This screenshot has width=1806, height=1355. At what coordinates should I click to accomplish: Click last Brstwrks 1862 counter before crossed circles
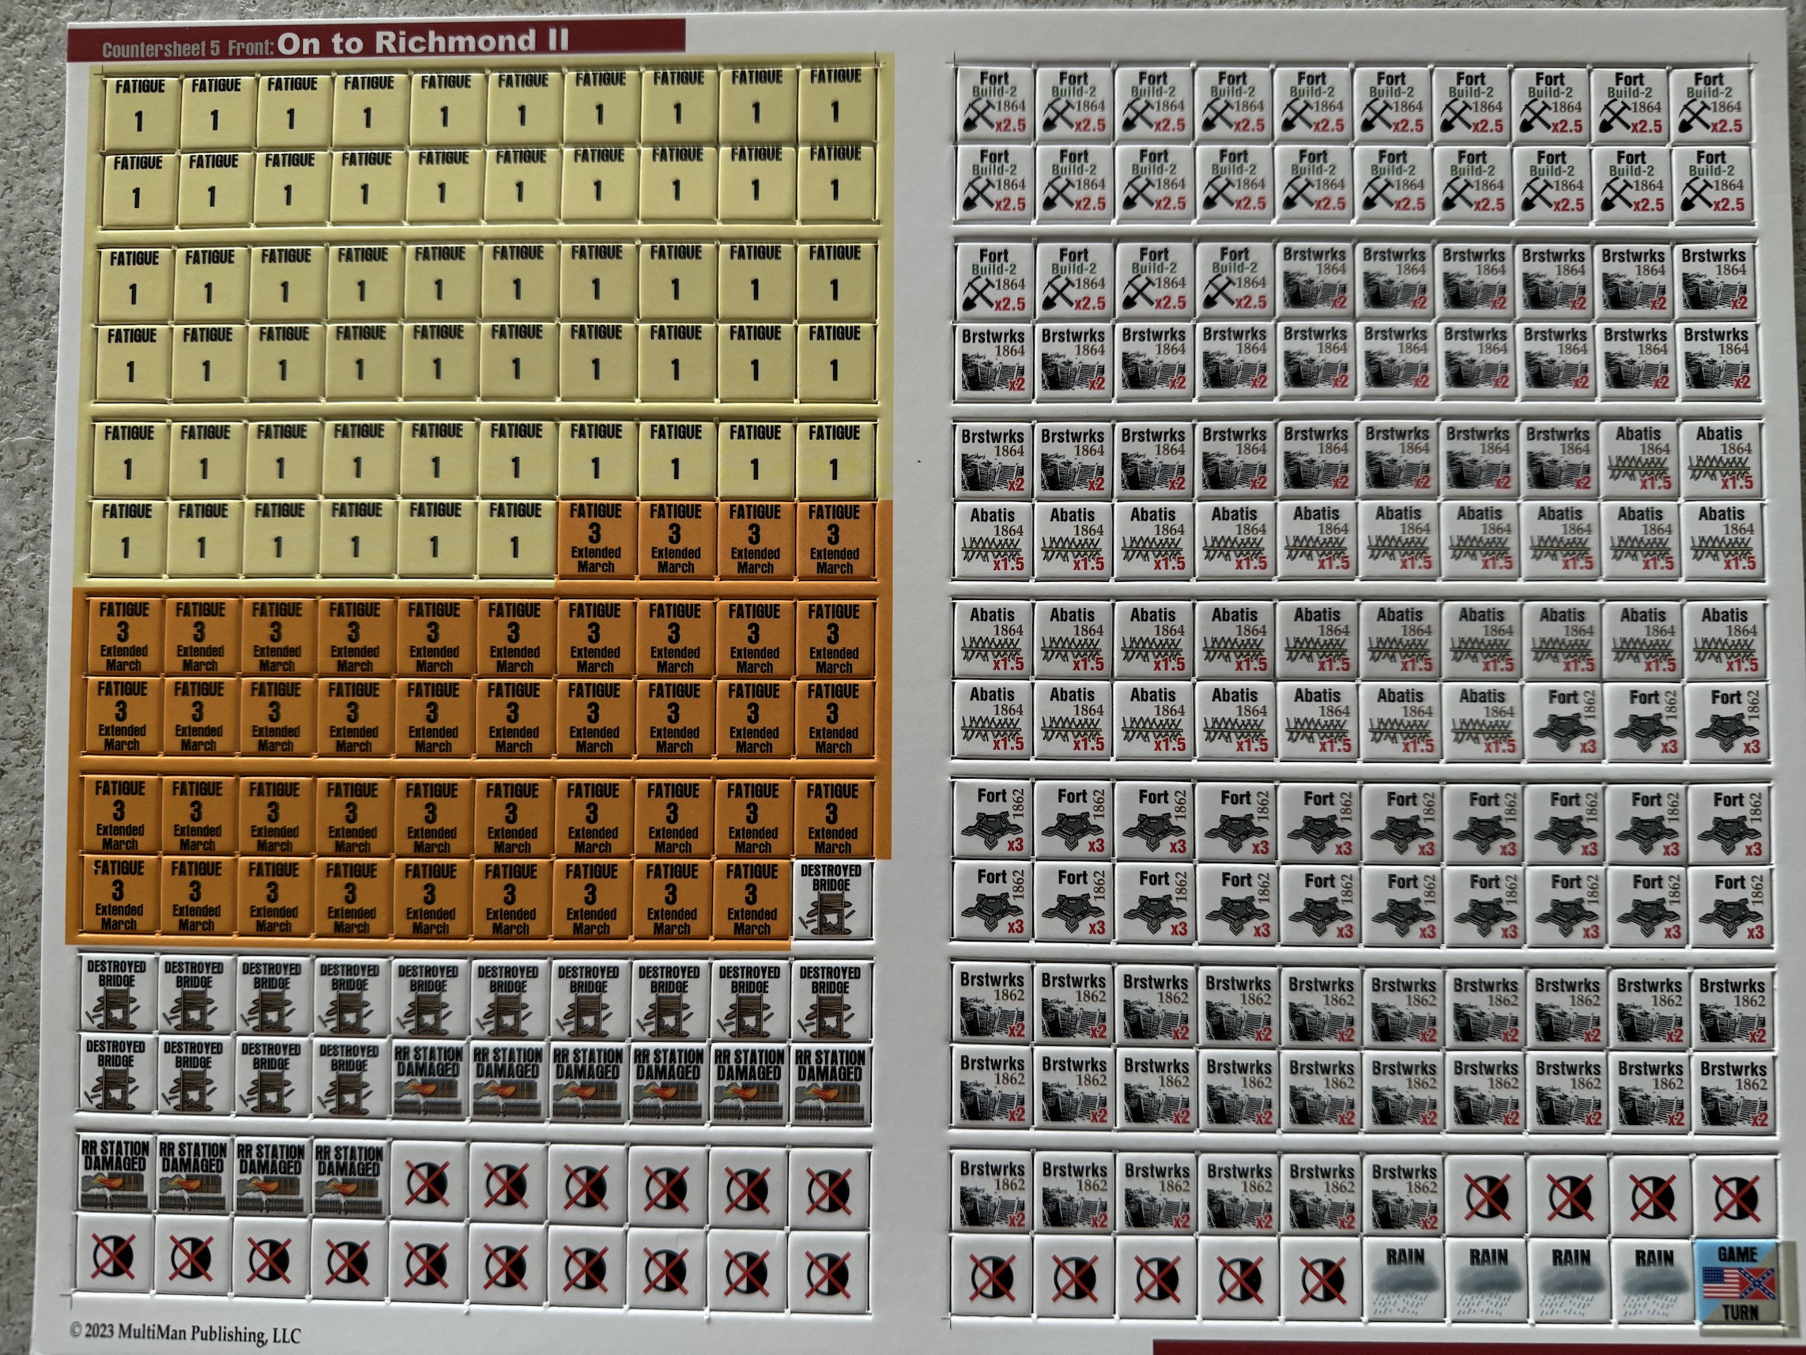(1404, 1194)
